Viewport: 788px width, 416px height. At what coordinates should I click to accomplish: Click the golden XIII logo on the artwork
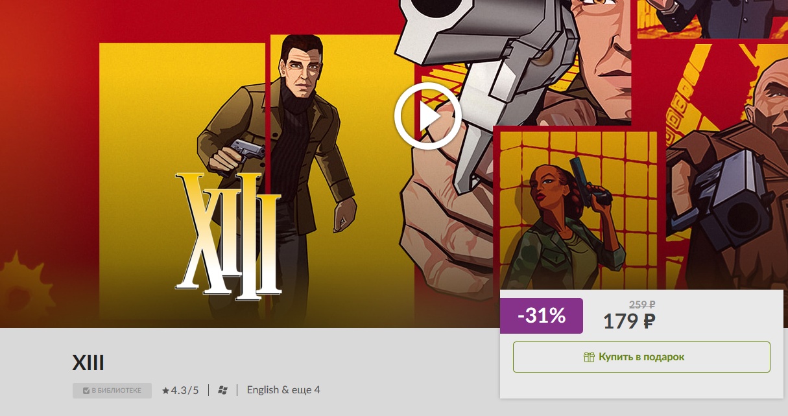coord(228,237)
